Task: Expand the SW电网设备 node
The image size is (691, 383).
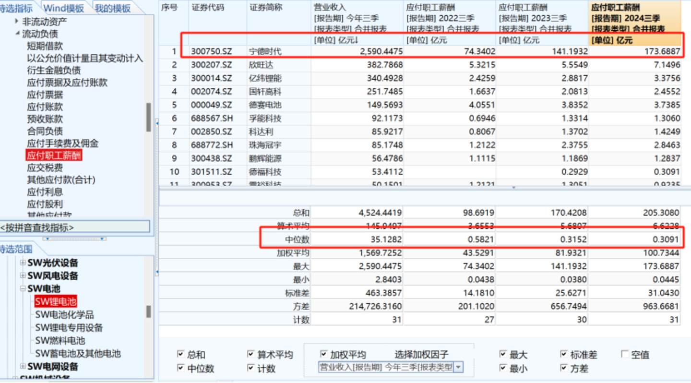Action: pos(23,367)
